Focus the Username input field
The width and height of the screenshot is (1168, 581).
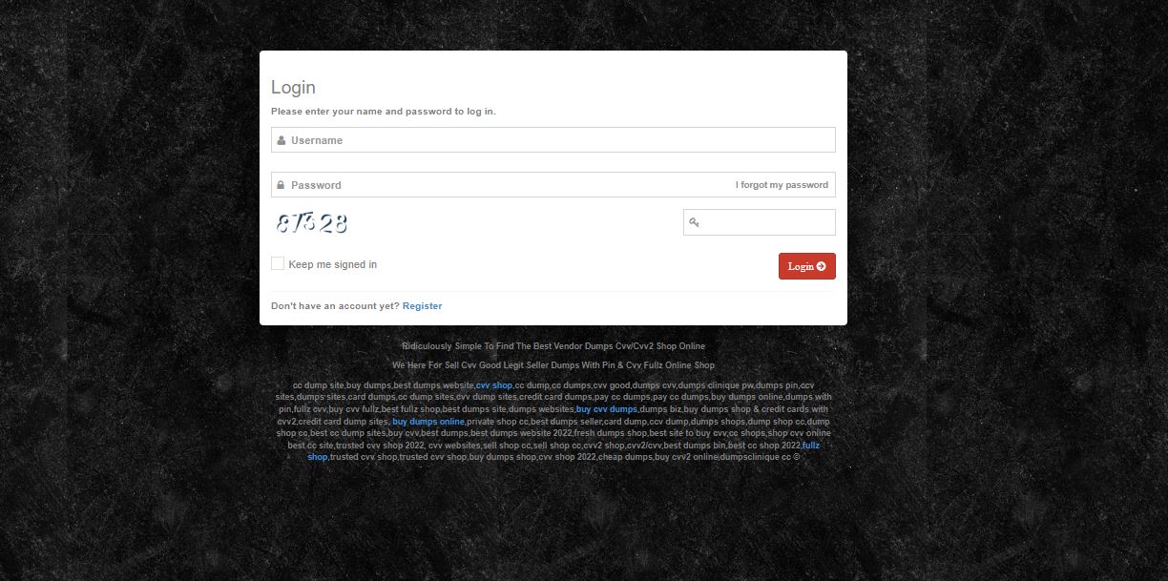[x=553, y=140]
